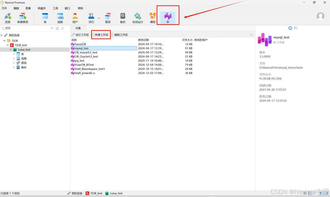Image resolution: width=330 pixels, height=197 pixels.
Task: Click the 设计工作区 button
Action: [81, 35]
